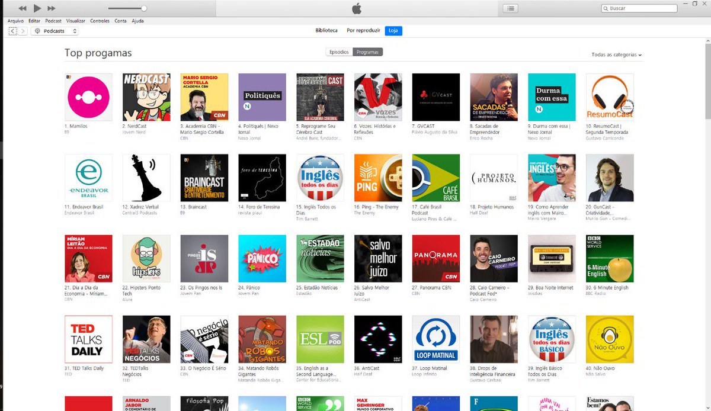Open the Mamilos podcast artwork
The image size is (711, 411).
88,97
